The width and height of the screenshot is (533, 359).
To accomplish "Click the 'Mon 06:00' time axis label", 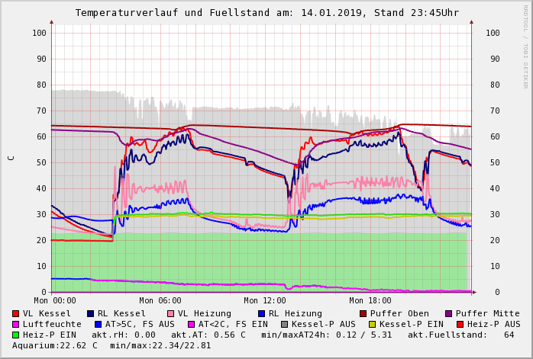I will [x=160, y=301].
